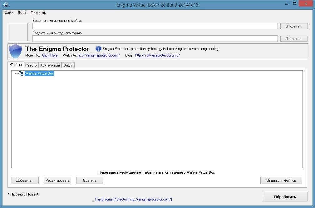
Task: Click the tree icon next to Файлы Virtual Box
Action: pyautogui.click(x=21, y=73)
